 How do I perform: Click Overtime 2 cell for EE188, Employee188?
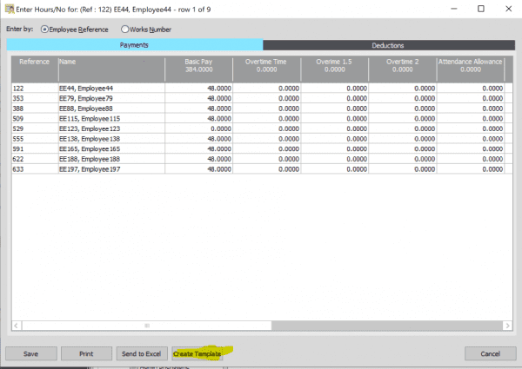pyautogui.click(x=403, y=159)
